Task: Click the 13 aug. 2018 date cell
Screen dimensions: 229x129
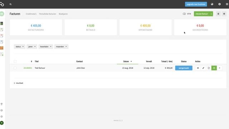Action: tap(128, 68)
